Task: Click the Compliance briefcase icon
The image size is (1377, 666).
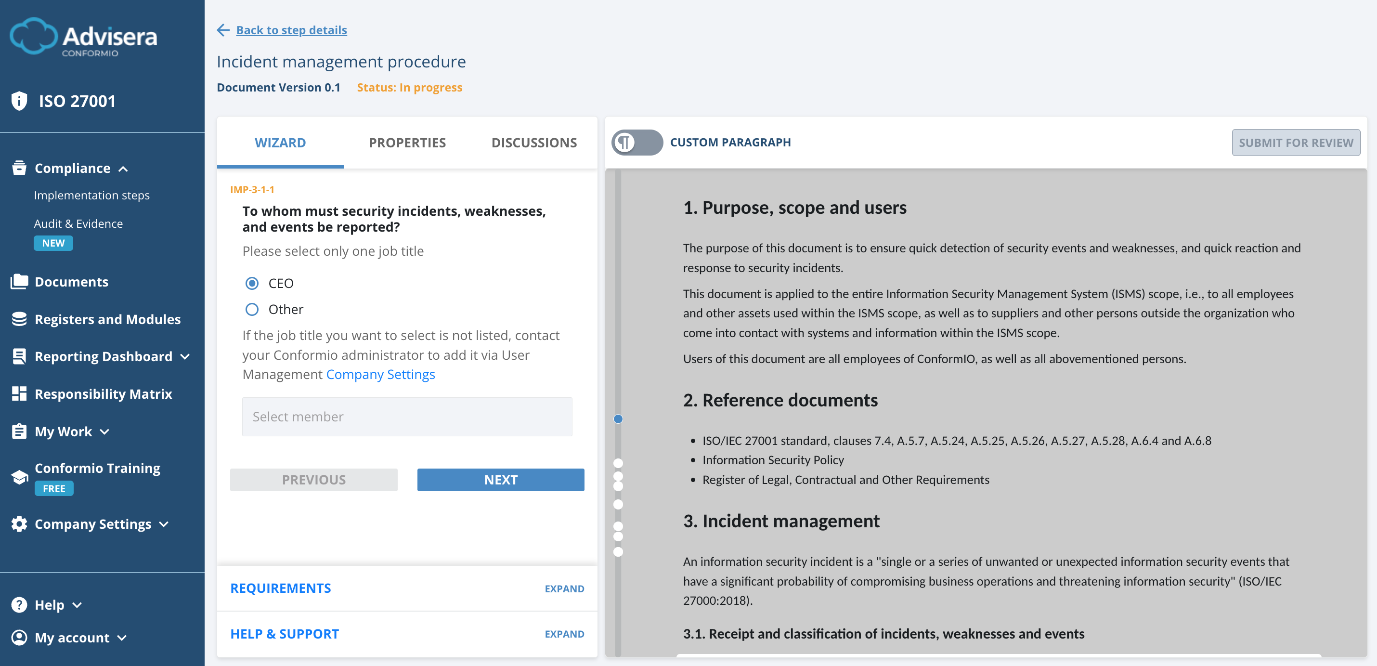Action: pyautogui.click(x=19, y=167)
